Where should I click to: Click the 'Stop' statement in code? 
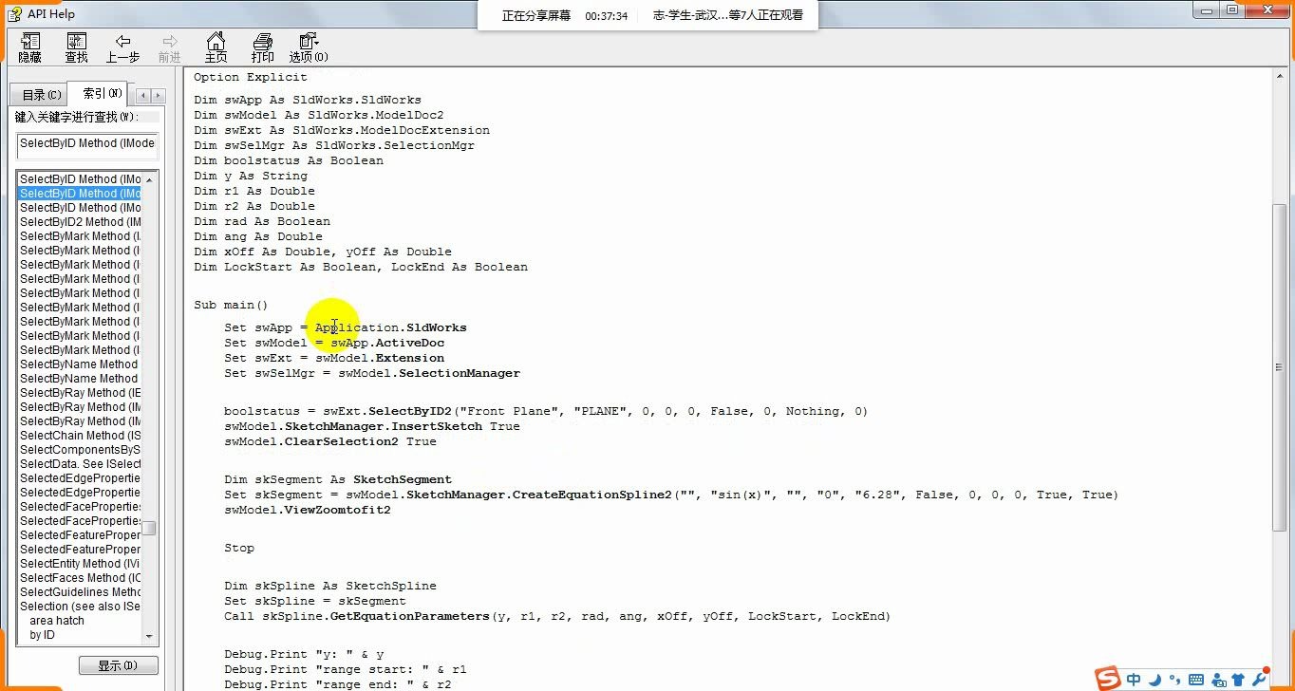tap(239, 548)
